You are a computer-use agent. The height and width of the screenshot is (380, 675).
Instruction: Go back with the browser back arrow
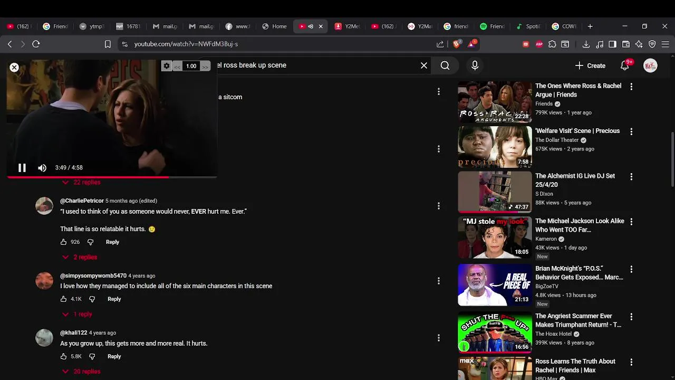pos(10,44)
